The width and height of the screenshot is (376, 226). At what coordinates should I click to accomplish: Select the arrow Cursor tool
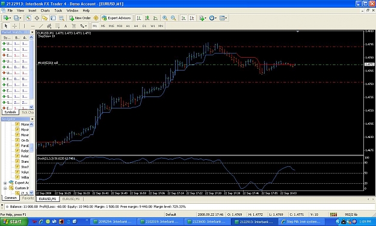[6, 26]
